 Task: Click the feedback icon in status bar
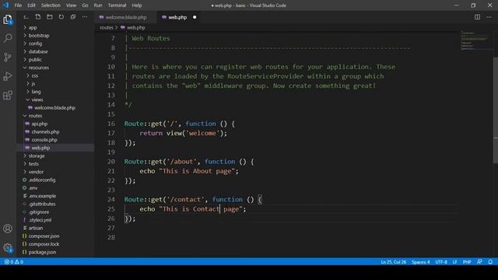pyautogui.click(x=479, y=262)
